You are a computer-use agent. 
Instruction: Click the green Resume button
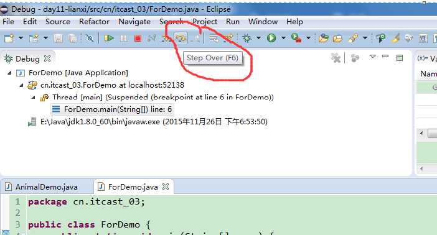tap(109, 38)
